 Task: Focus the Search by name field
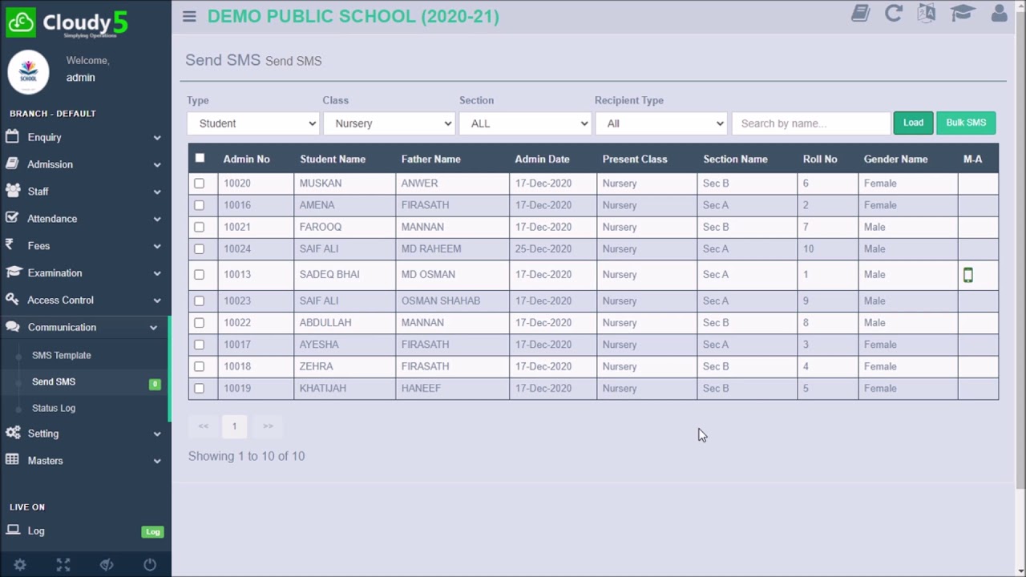[x=811, y=123]
